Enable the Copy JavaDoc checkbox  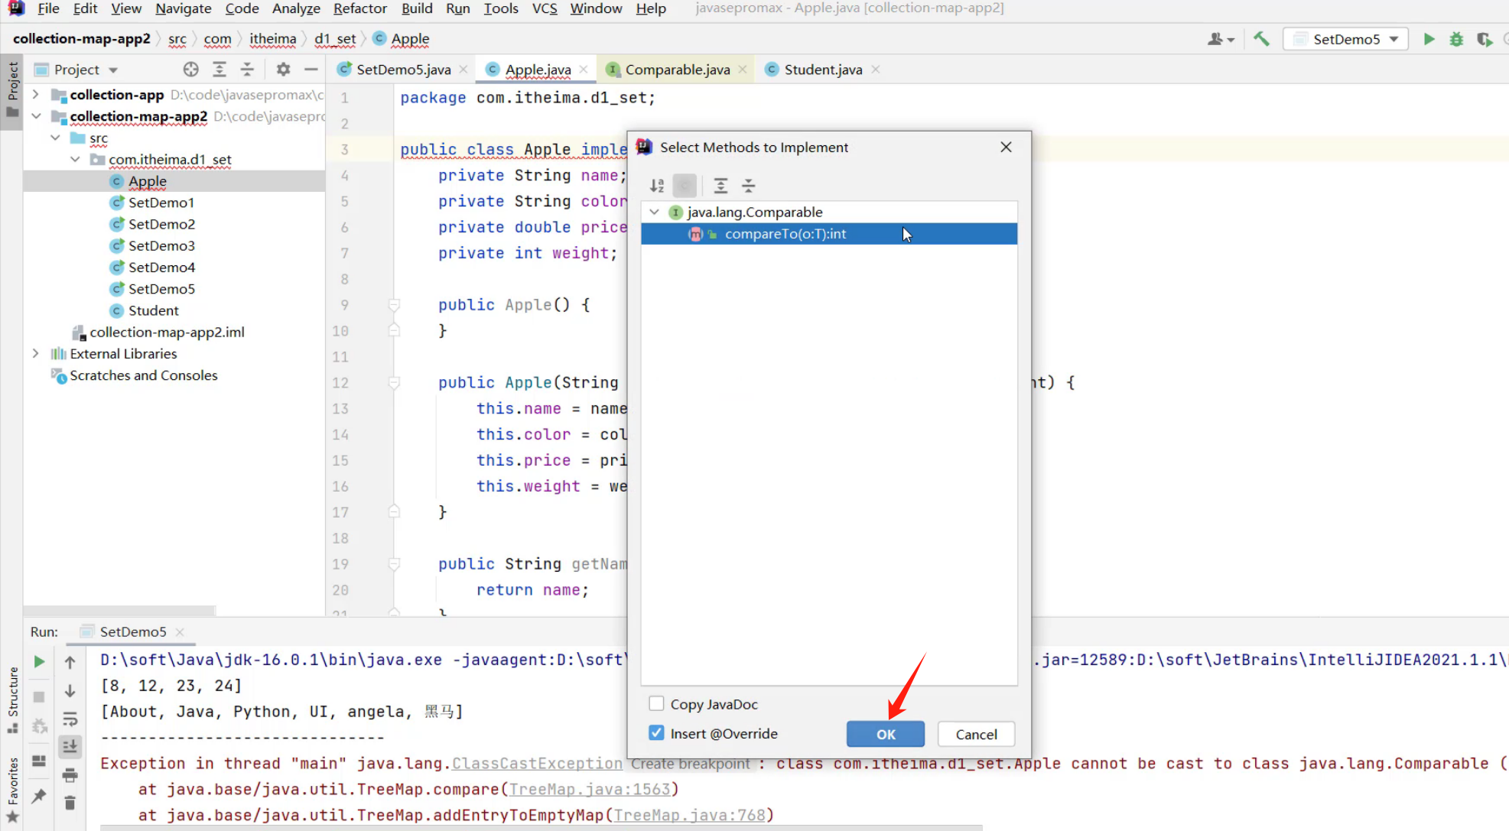(656, 703)
